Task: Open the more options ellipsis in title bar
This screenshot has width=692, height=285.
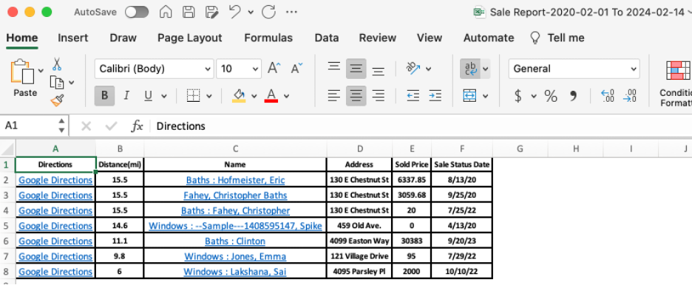Action: pyautogui.click(x=292, y=12)
